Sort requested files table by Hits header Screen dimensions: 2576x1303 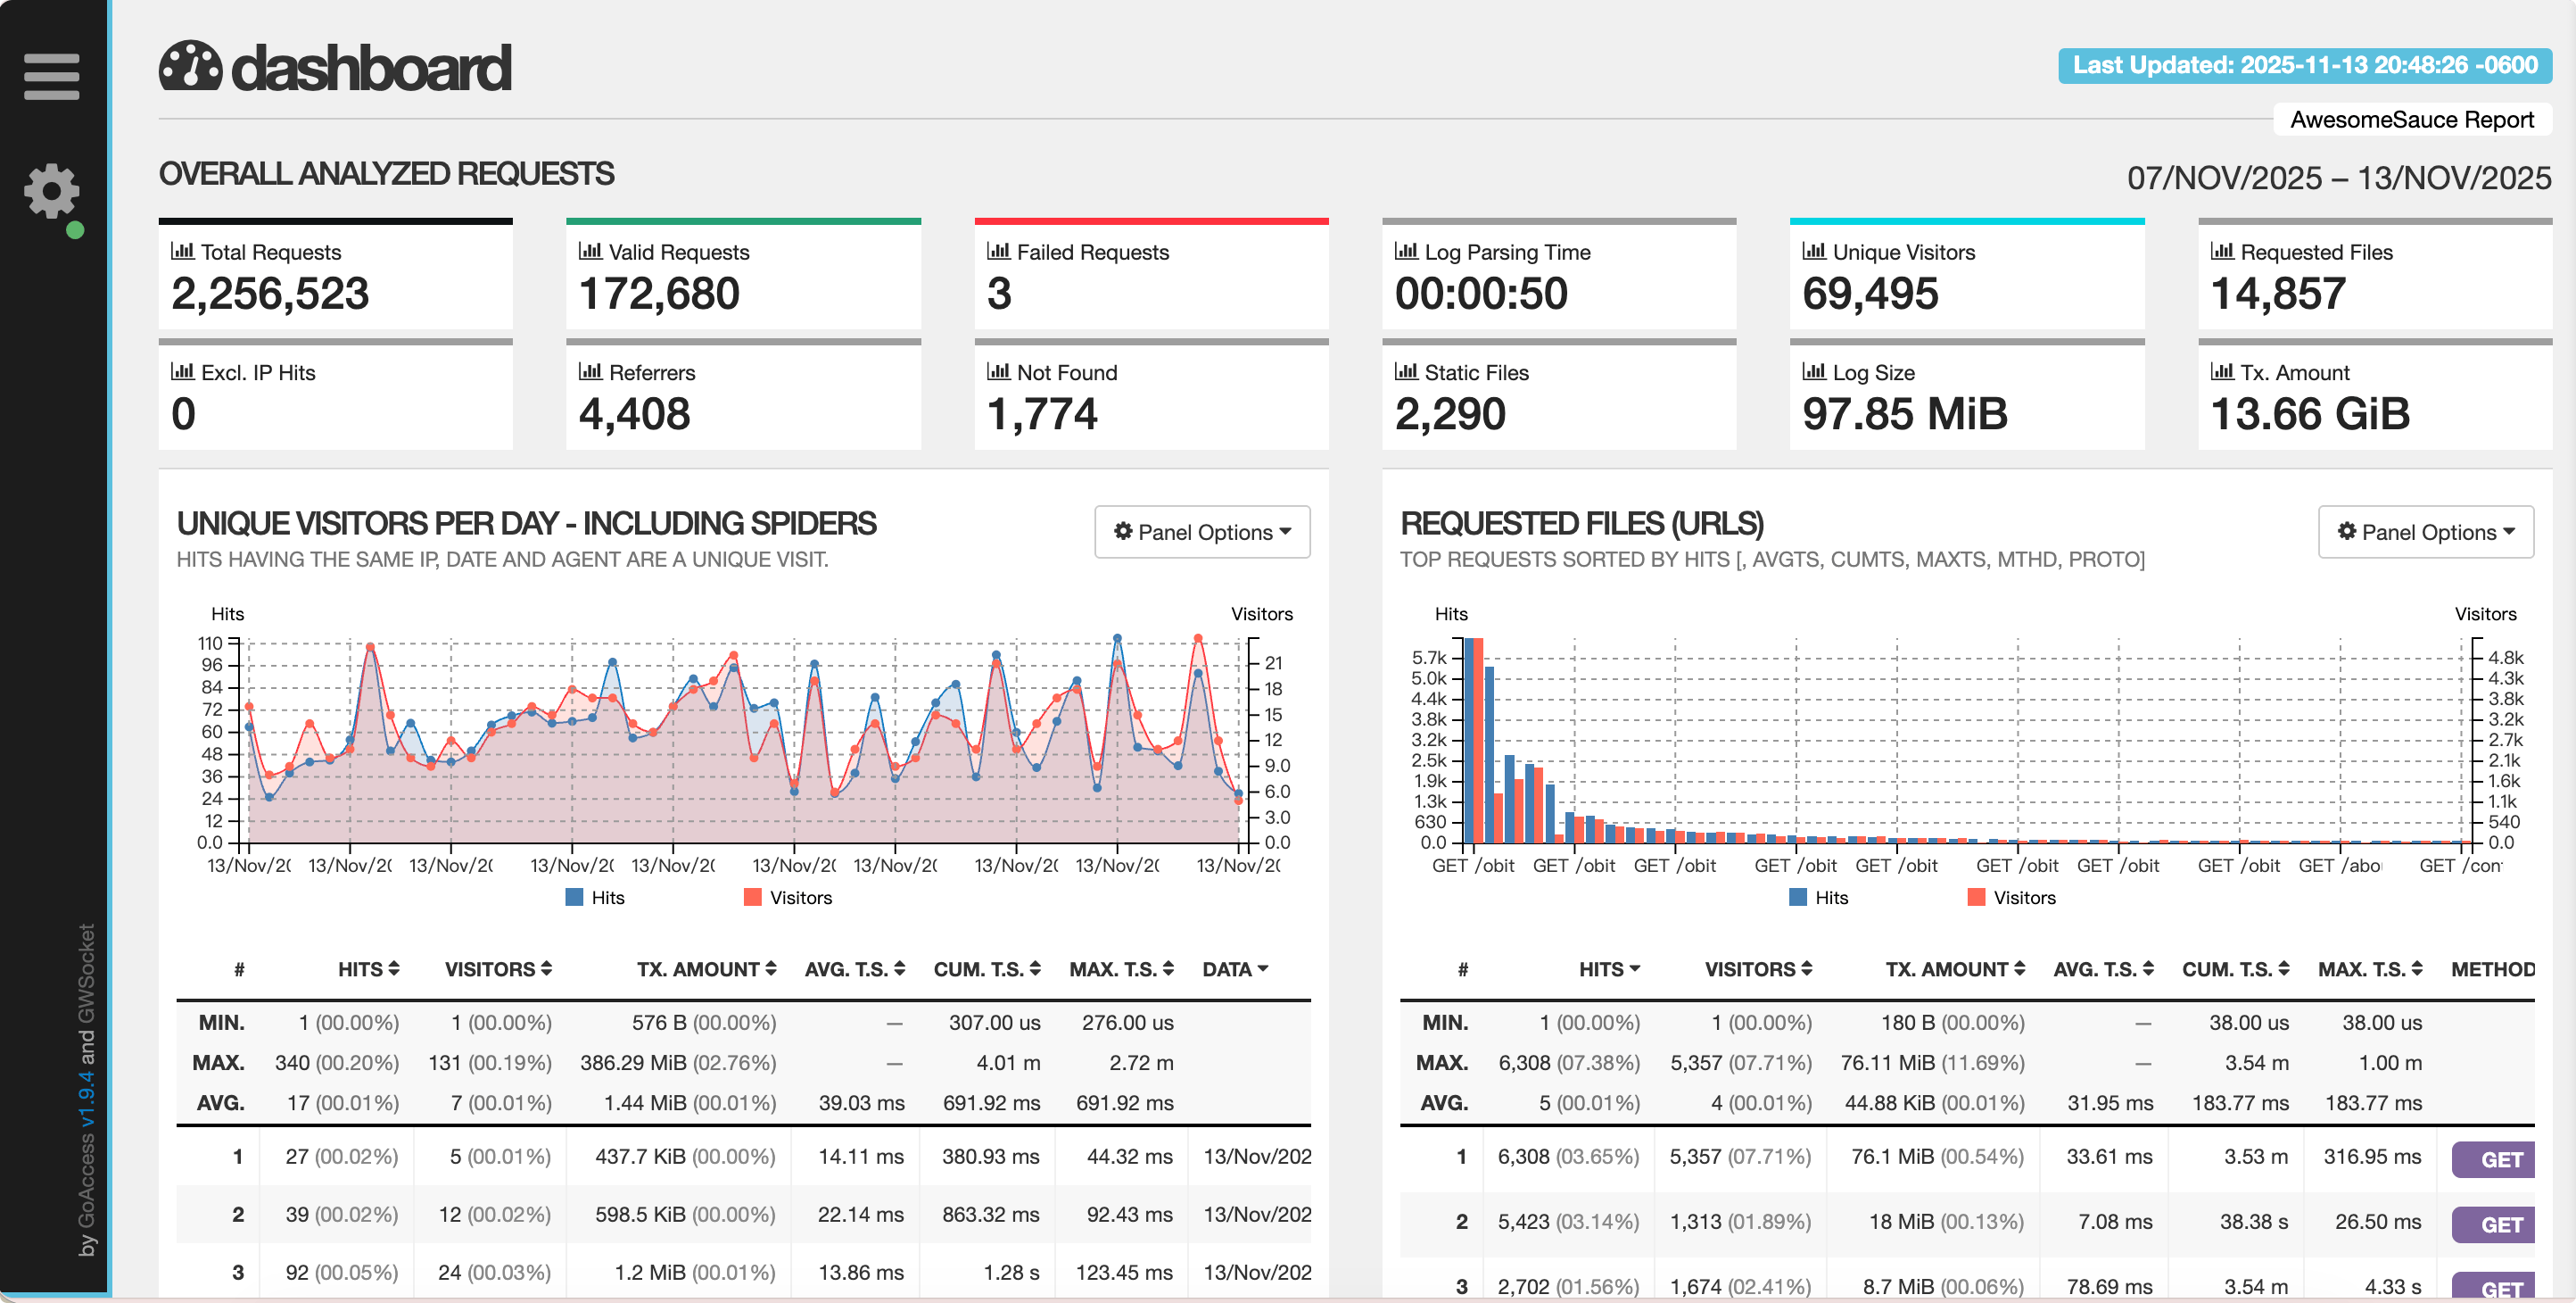[x=1608, y=968]
